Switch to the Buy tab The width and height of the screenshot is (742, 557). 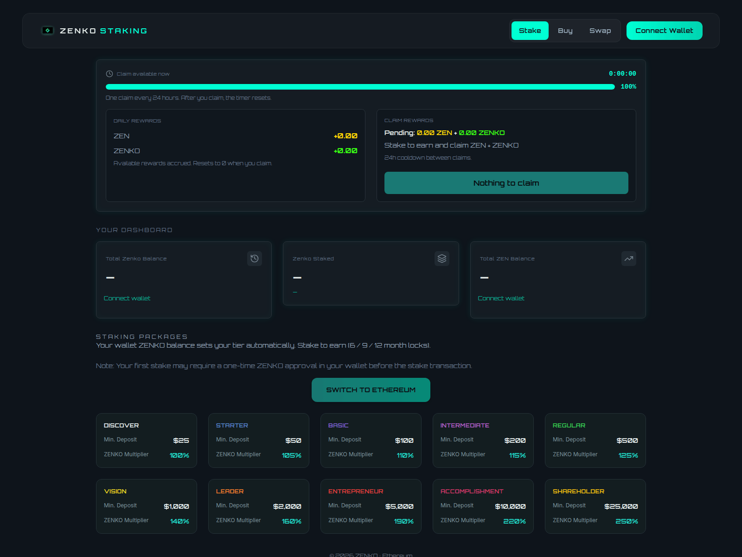tap(565, 30)
